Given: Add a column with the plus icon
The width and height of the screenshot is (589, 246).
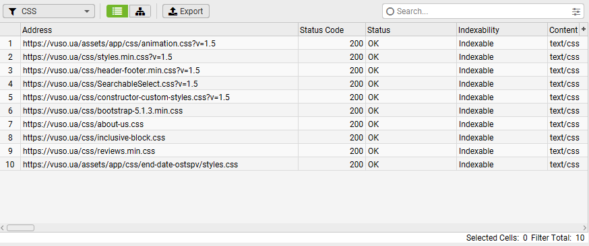Looking at the screenshot, I should coord(584,29).
